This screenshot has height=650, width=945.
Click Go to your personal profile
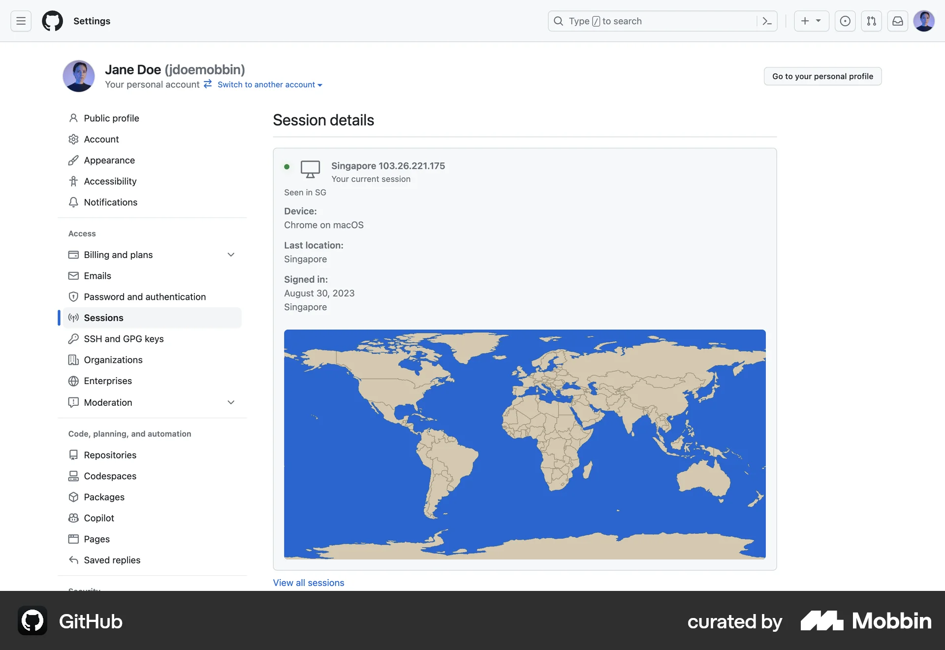(x=822, y=76)
